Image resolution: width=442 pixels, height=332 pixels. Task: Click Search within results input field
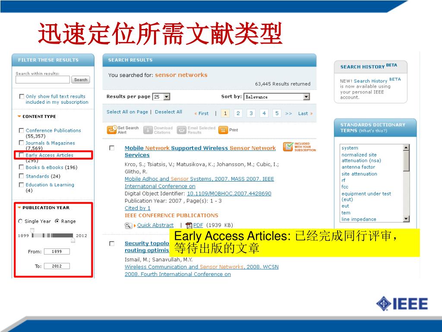(x=43, y=80)
